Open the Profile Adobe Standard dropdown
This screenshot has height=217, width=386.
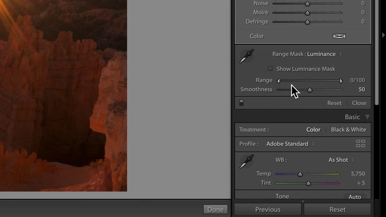(x=290, y=144)
